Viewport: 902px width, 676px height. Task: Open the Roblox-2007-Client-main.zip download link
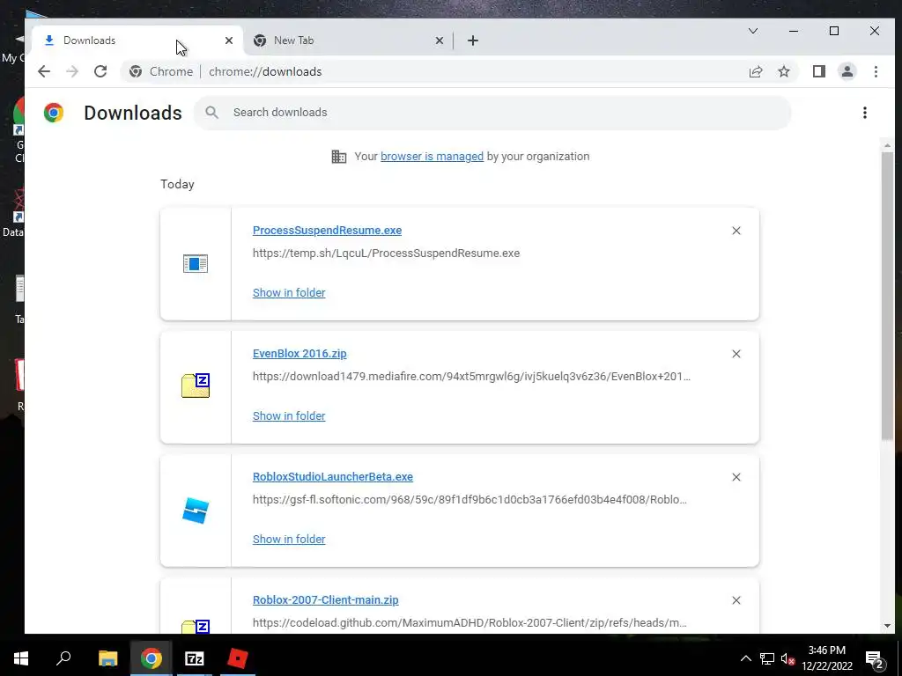(325, 599)
